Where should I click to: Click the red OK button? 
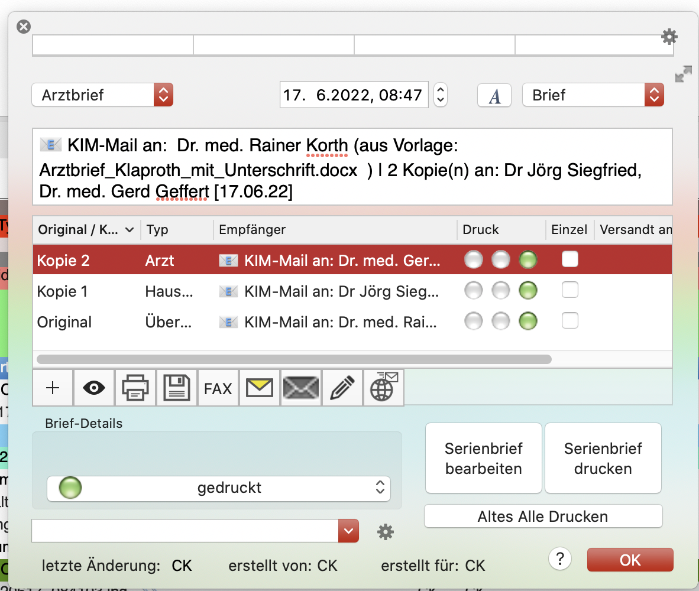tap(630, 560)
